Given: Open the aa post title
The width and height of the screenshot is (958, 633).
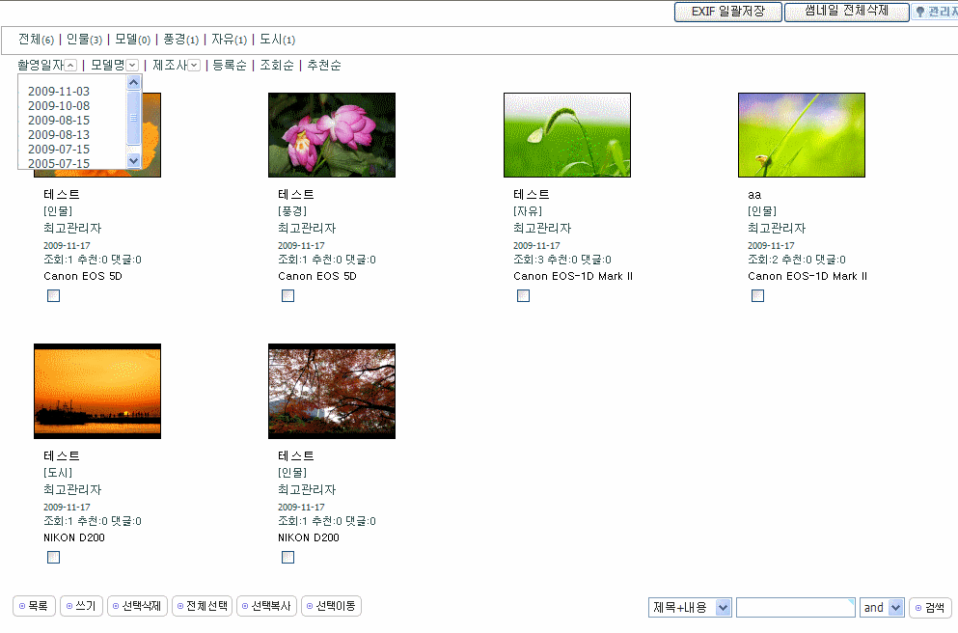Looking at the screenshot, I should [754, 195].
